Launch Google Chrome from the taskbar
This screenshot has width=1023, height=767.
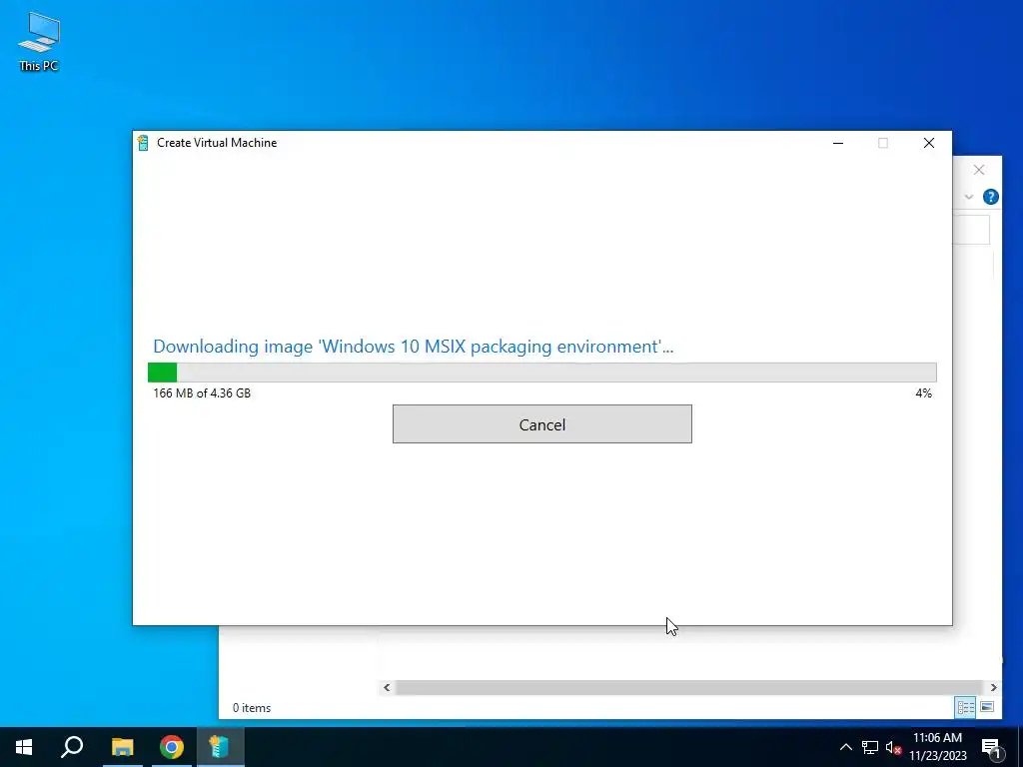pyautogui.click(x=172, y=747)
